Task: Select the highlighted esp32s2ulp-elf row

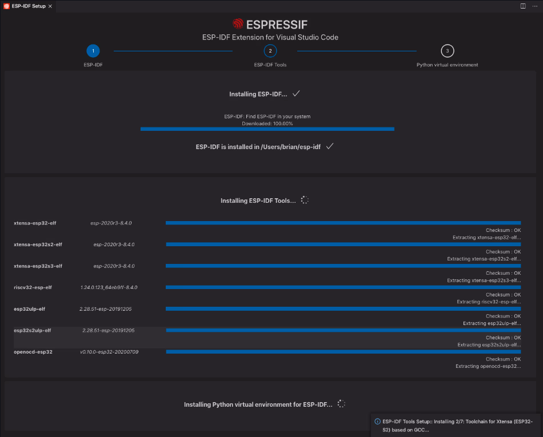Action: point(267,337)
